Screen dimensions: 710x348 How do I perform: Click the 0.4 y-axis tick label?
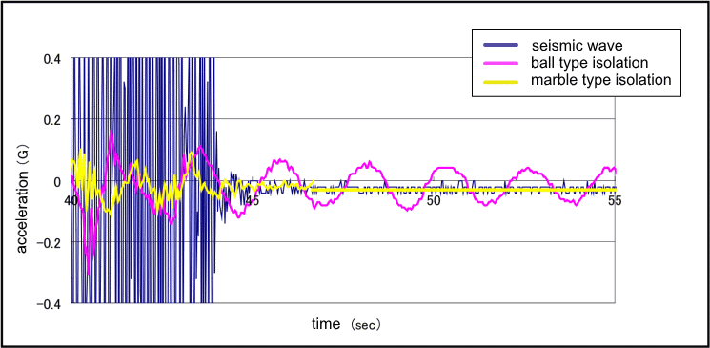51,58
